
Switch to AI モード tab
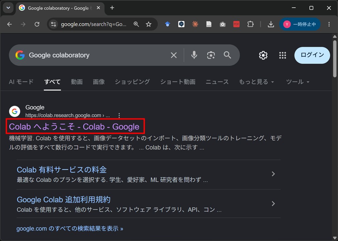pos(21,82)
